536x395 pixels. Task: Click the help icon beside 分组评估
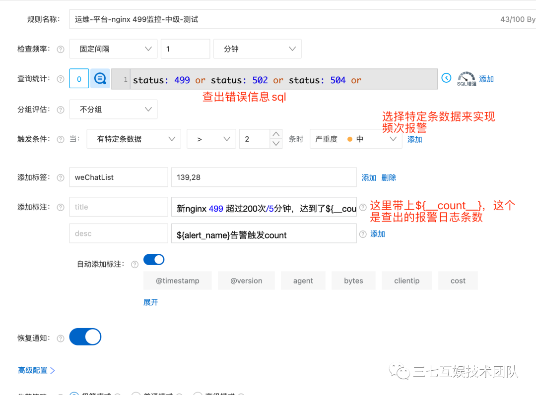[x=61, y=110]
